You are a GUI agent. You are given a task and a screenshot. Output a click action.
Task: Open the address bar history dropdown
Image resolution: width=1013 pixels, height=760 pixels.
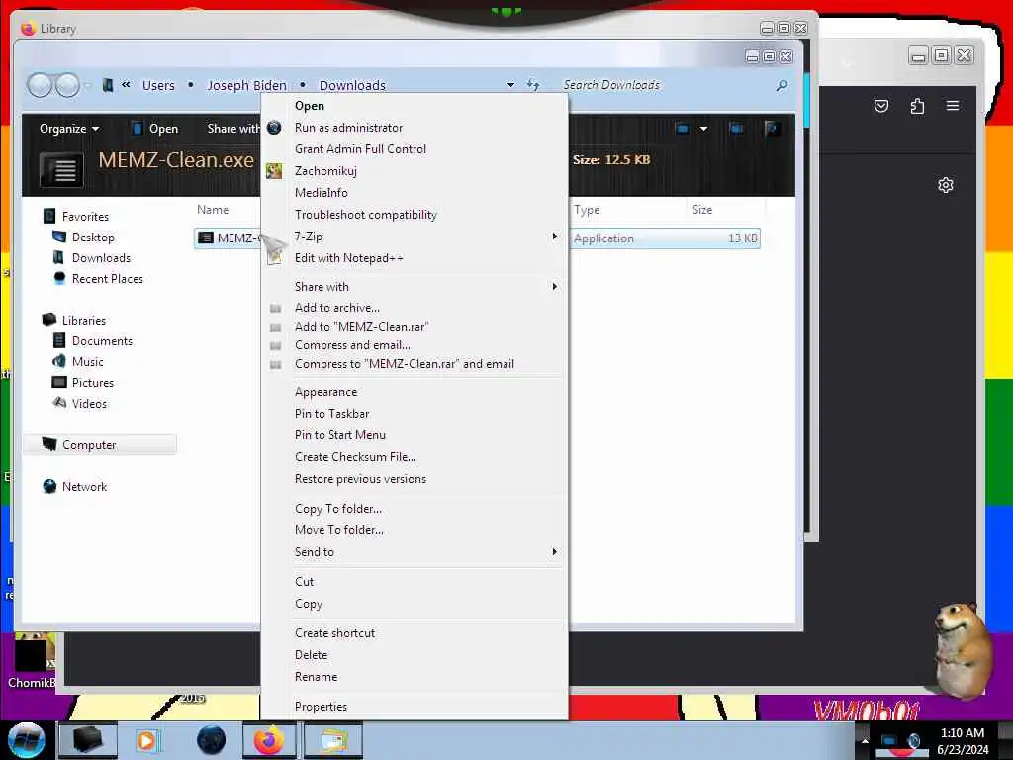point(510,85)
